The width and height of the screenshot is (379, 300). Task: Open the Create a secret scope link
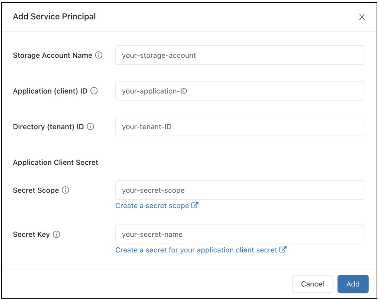click(x=154, y=205)
